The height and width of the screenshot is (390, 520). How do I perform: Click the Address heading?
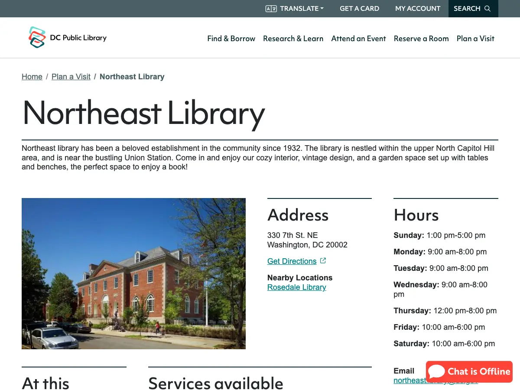tap(298, 215)
